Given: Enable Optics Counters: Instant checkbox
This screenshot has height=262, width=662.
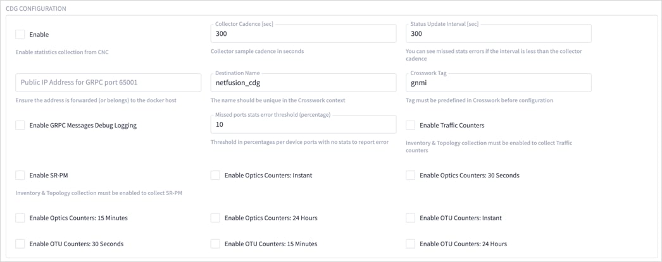Looking at the screenshot, I should click(215, 175).
